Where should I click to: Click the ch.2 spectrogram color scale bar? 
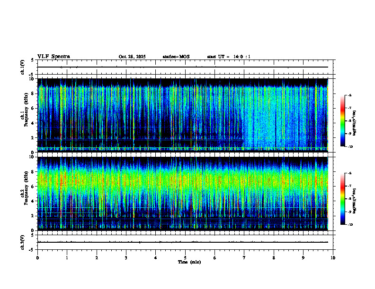pyautogui.click(x=342, y=199)
